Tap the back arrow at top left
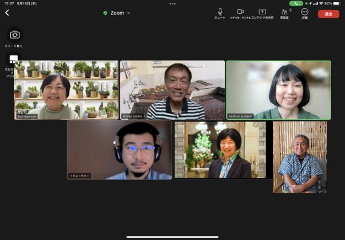The width and height of the screenshot is (345, 240). click(x=7, y=13)
